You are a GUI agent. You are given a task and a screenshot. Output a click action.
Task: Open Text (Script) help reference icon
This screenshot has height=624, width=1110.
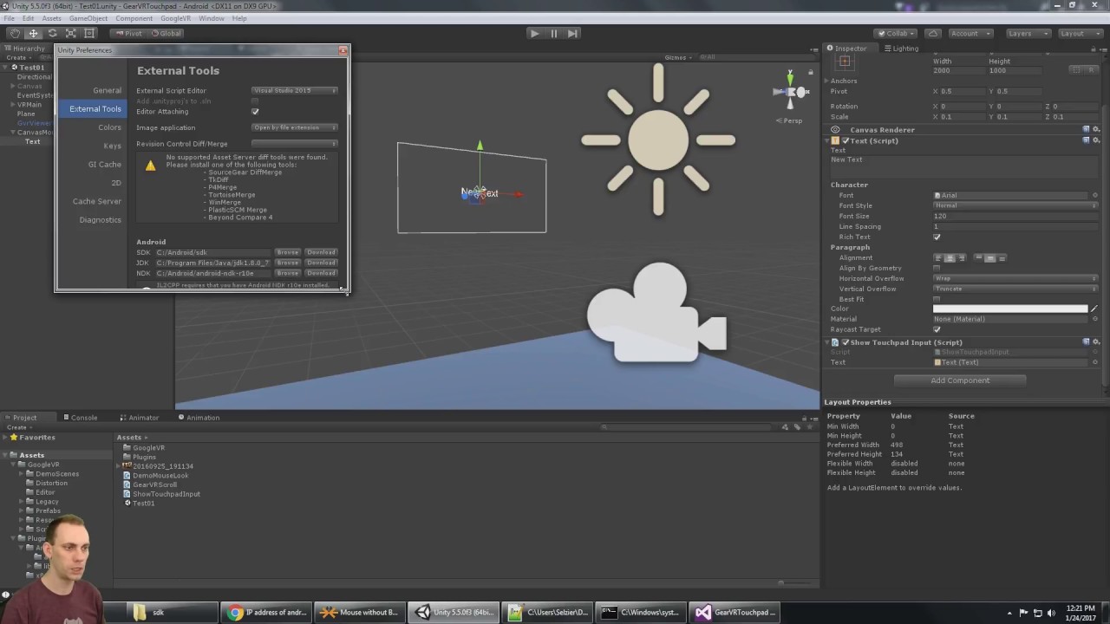tap(1086, 140)
